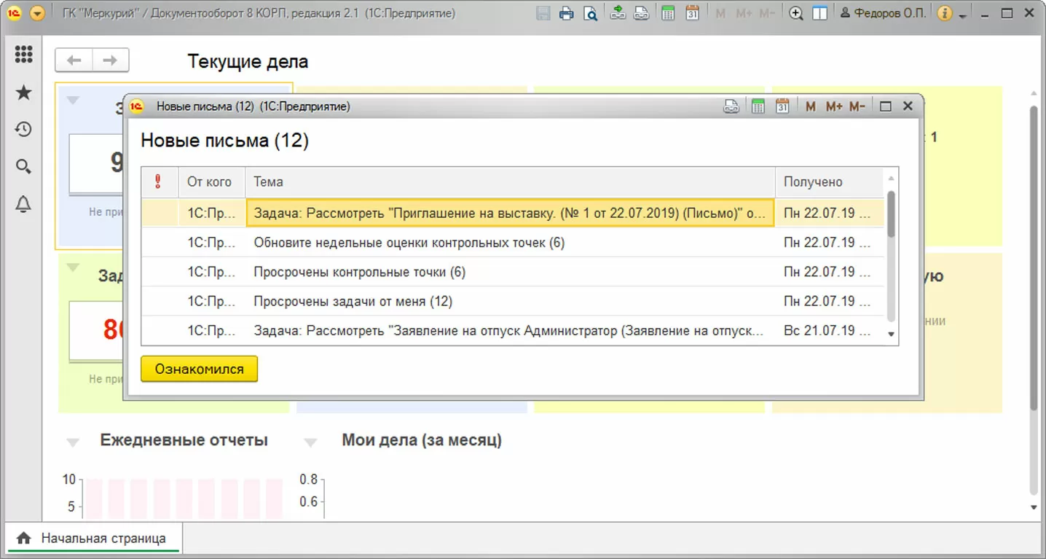Open notifications bell in the sidebar
The width and height of the screenshot is (1046, 559).
pos(23,205)
